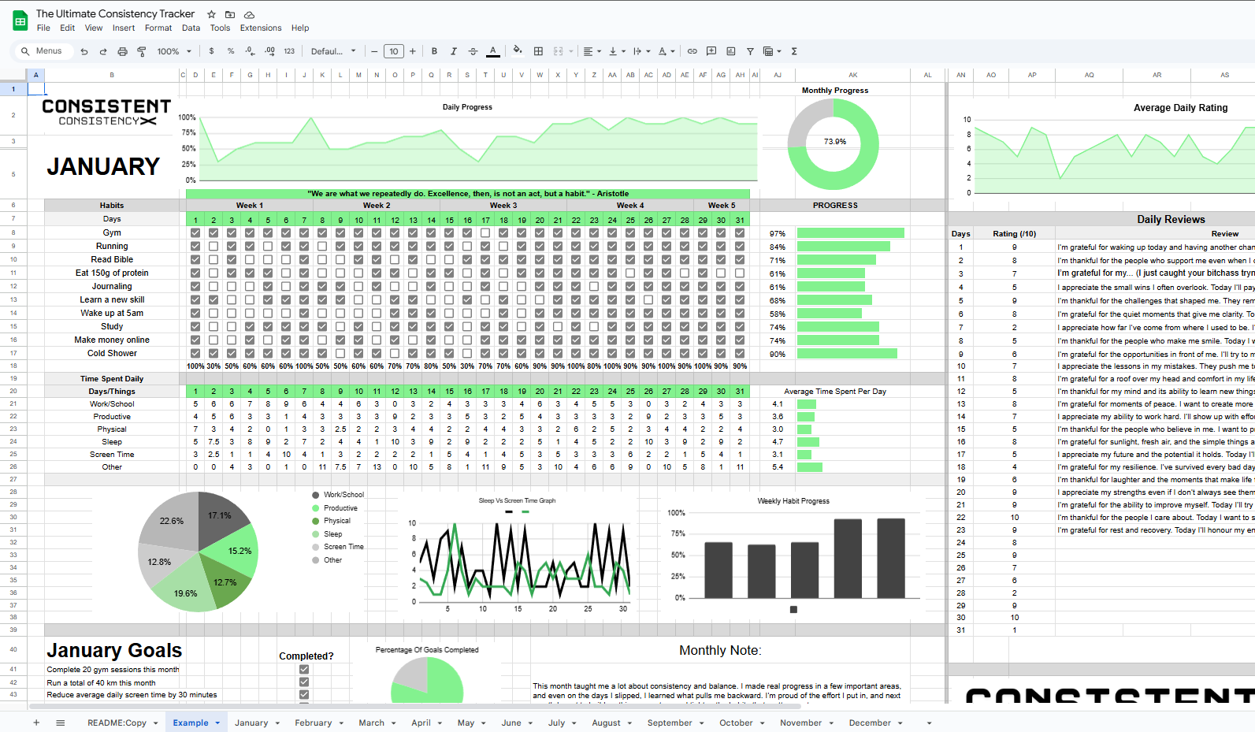Open the borders tool
The width and height of the screenshot is (1255, 732).
point(538,51)
